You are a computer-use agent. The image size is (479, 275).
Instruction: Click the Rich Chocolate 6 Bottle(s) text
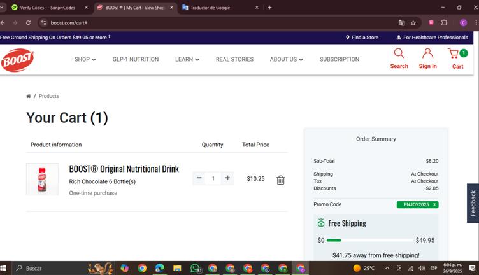coord(103,181)
